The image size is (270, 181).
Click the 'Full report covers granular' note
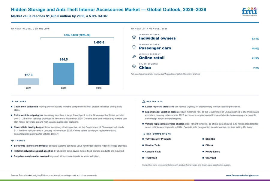[166, 74]
